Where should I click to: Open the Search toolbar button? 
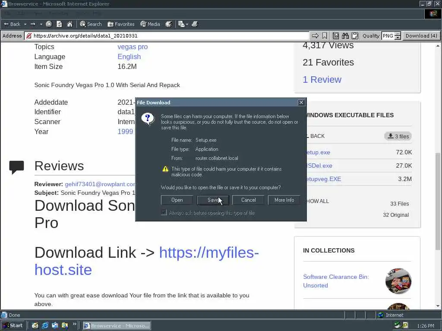point(91,24)
